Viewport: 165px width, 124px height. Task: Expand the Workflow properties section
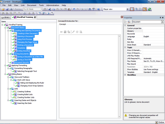pyautogui.click(x=125, y=75)
